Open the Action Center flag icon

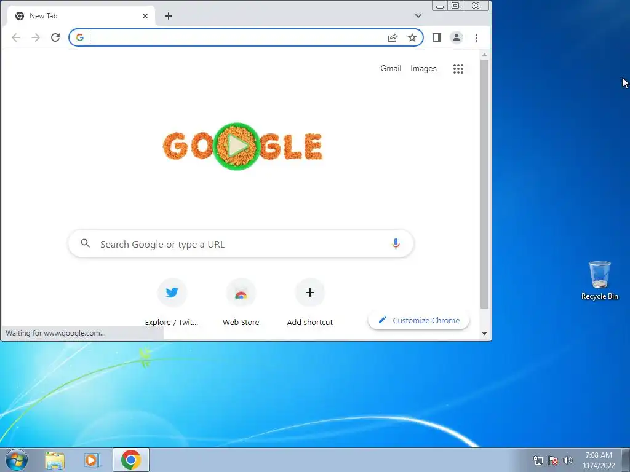click(x=553, y=460)
